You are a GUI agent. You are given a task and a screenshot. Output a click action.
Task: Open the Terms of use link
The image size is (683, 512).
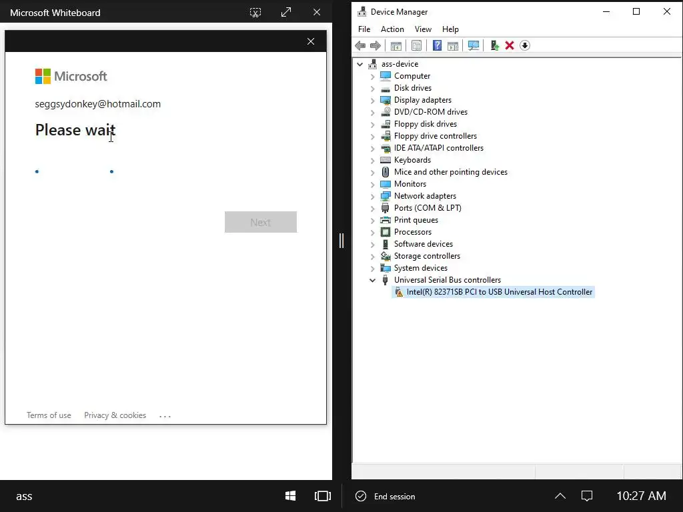(49, 415)
